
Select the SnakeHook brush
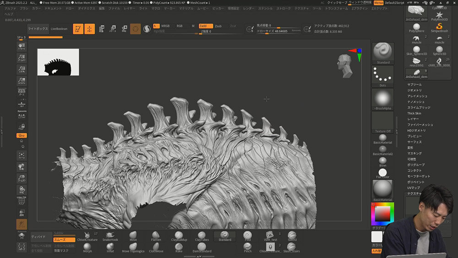(110, 236)
